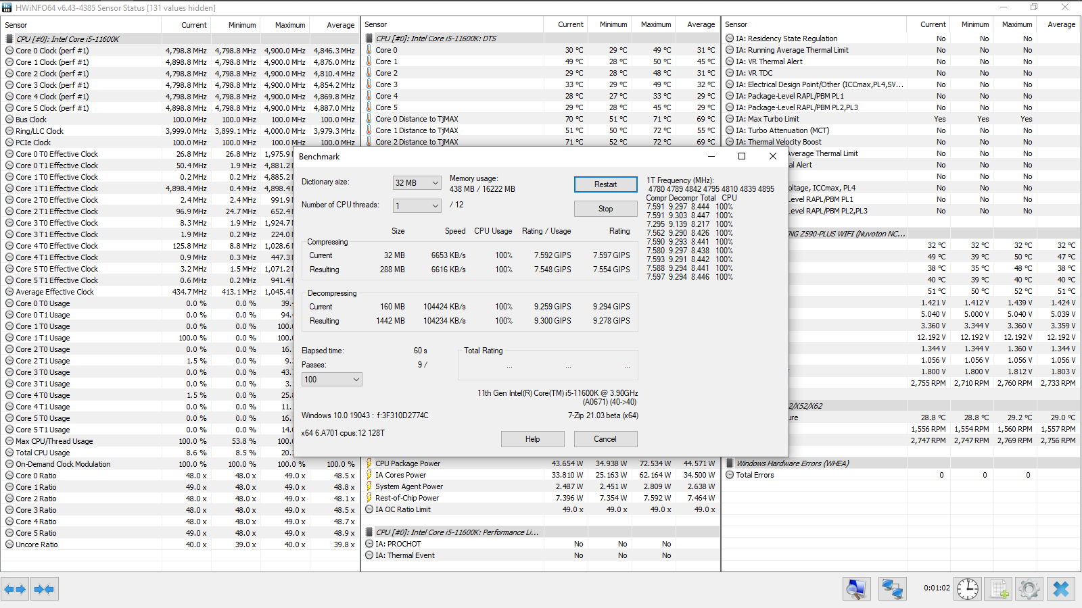Screen dimensions: 1082x608
Task: Select the 'Core 2 Ratio' row
Action: [180, 499]
